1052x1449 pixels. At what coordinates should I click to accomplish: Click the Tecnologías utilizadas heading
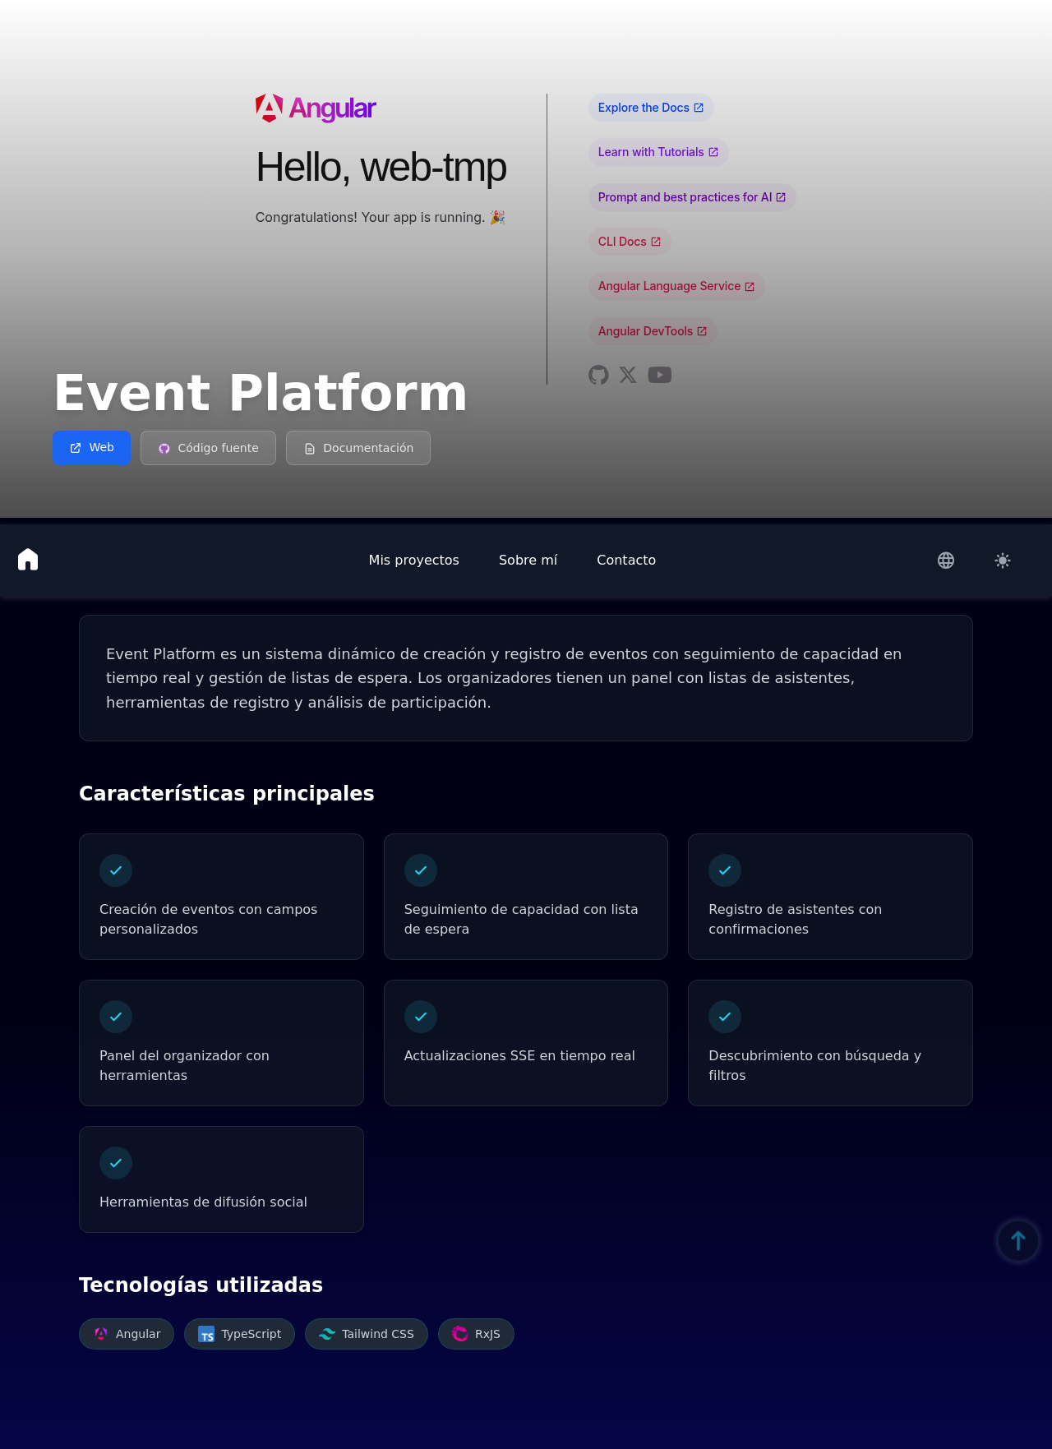point(201,1285)
